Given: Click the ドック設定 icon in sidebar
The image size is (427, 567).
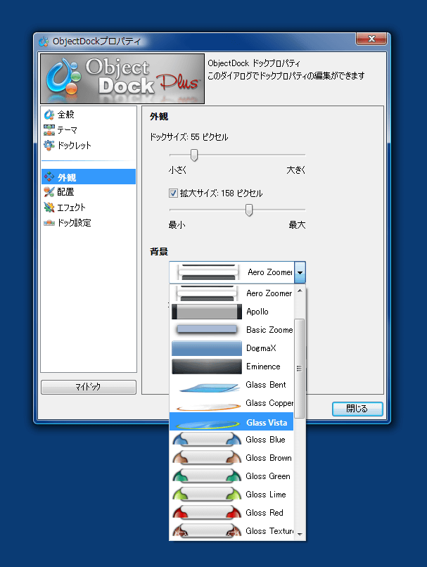Looking at the screenshot, I should point(49,222).
